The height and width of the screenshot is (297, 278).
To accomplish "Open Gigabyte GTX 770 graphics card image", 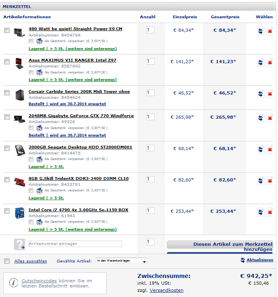I will pyautogui.click(x=19, y=119).
